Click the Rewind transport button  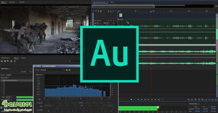point(145,99)
